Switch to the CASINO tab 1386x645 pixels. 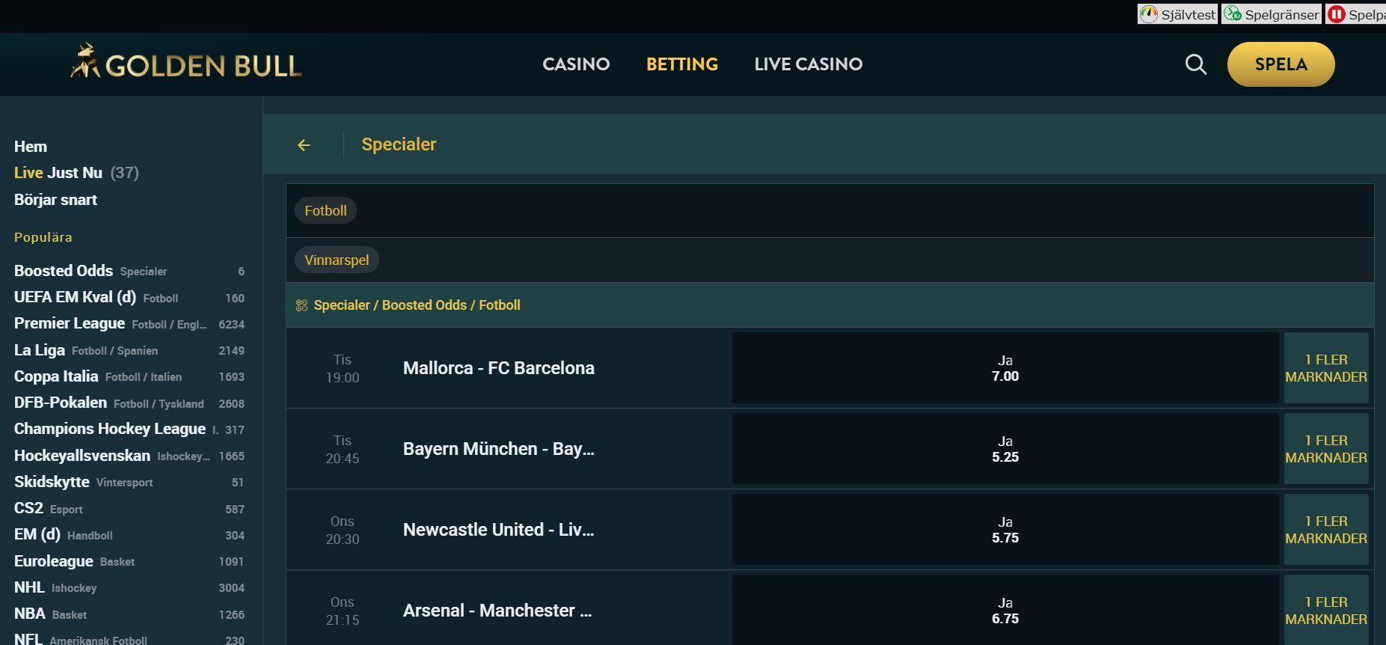[x=576, y=64]
